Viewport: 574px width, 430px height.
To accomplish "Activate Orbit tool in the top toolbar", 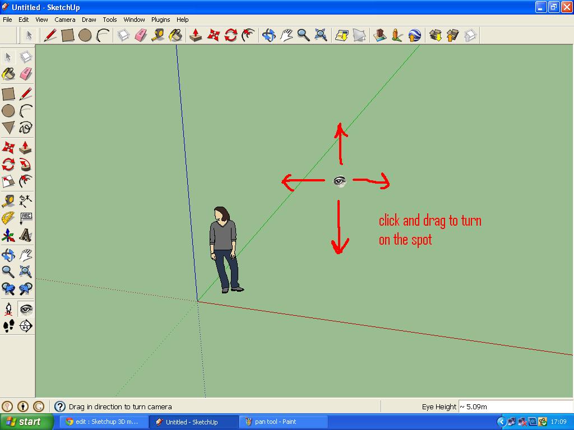I will [x=269, y=35].
